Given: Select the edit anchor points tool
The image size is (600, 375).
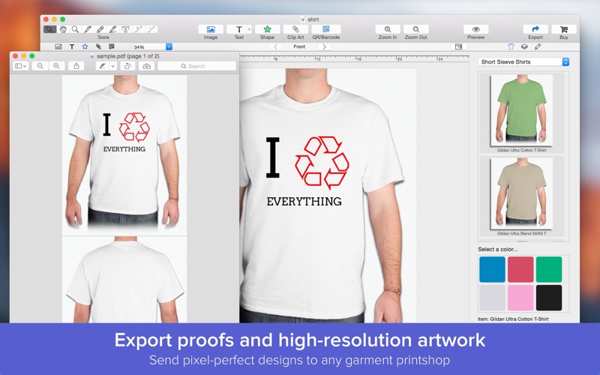Looking at the screenshot, I should 126,29.
